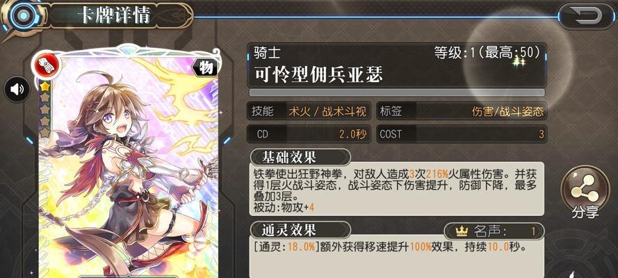Tap the 标签 伤害/战斗姿态 field

tap(462, 111)
